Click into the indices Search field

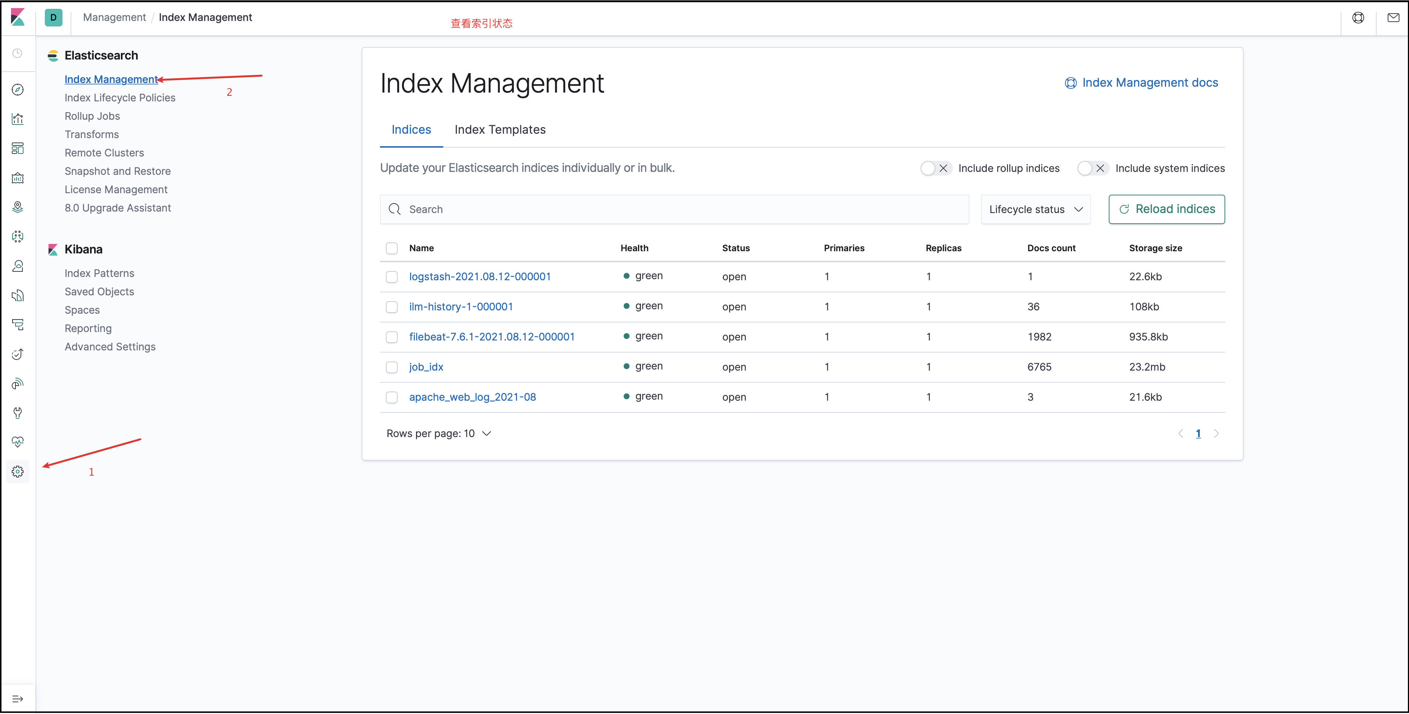click(x=674, y=209)
